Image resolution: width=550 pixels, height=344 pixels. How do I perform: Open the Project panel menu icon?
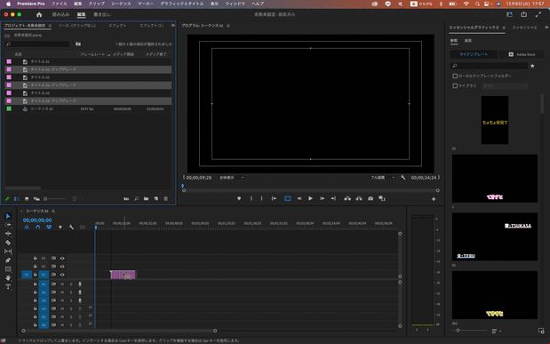[x=50, y=26]
